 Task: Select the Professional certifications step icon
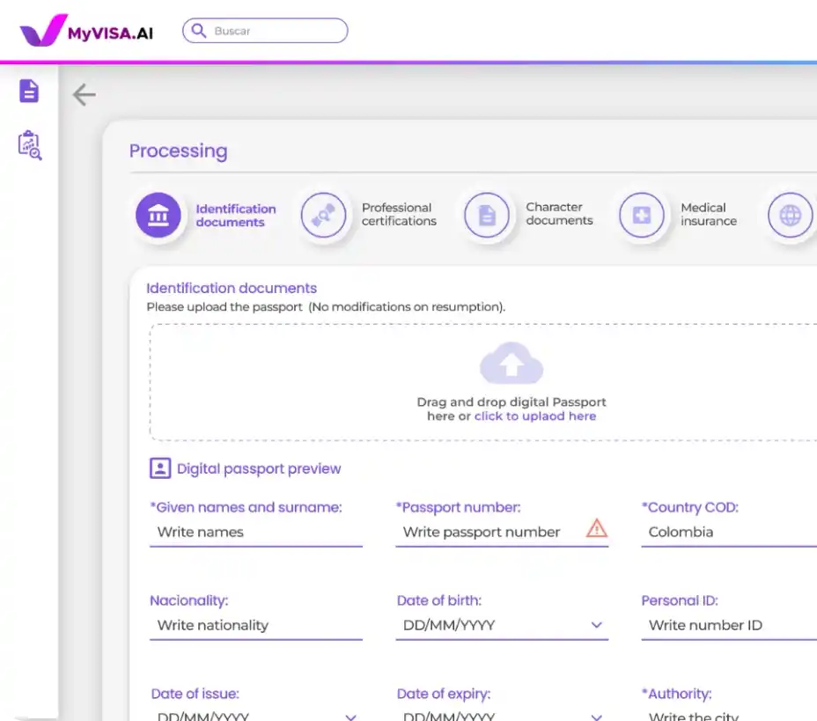[323, 216]
